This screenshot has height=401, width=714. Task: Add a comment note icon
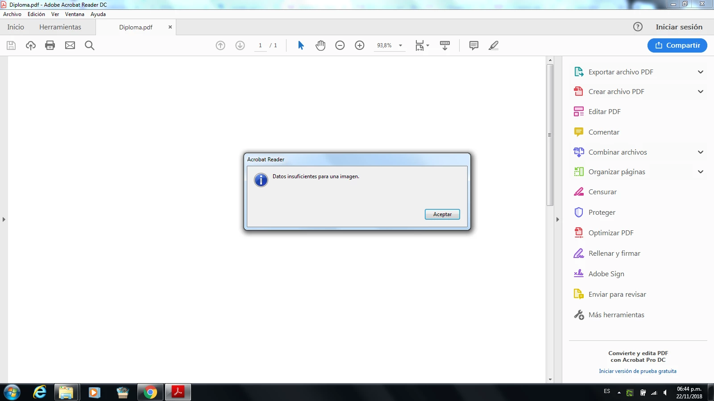coord(474,45)
